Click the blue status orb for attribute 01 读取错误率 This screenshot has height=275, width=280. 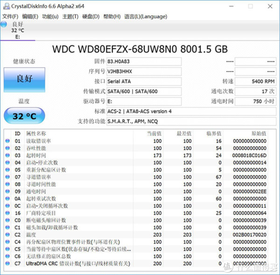coord(7,141)
